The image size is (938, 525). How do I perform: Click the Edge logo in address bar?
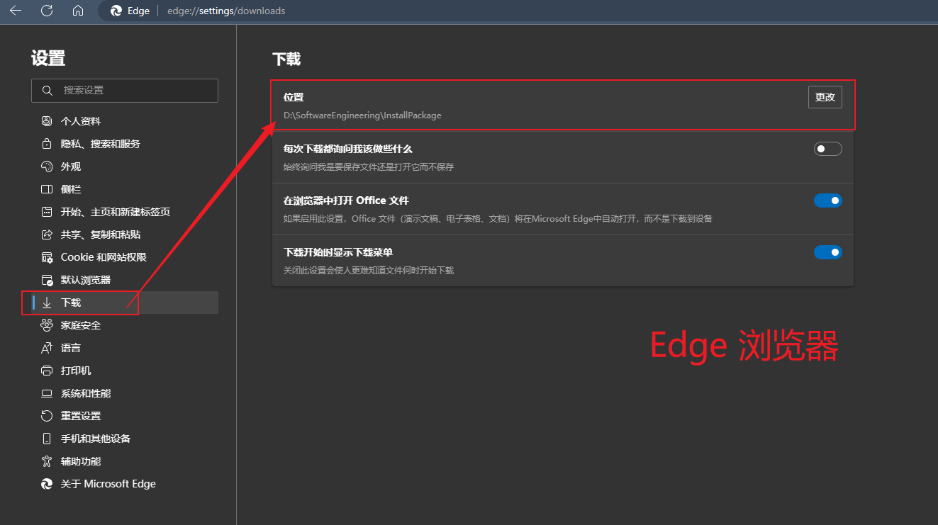pyautogui.click(x=117, y=11)
